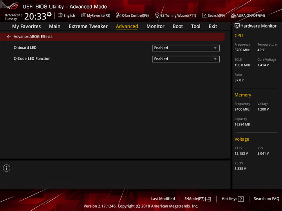Click the EzMode exit arrow icon
282x211 pixels.
click(x=208, y=199)
